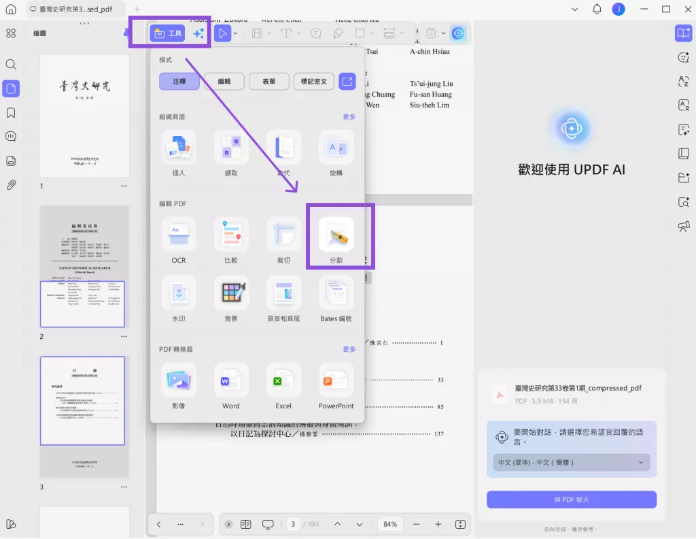Expand the shape tool dropdown arrow

(372, 33)
